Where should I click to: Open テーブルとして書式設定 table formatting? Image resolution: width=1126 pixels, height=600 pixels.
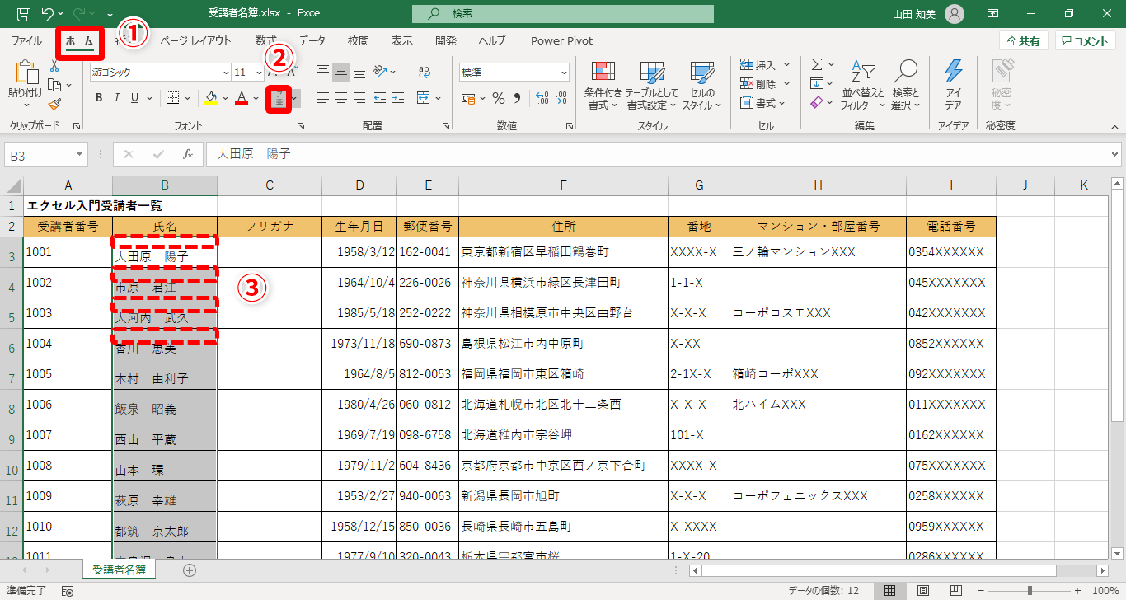click(x=652, y=86)
